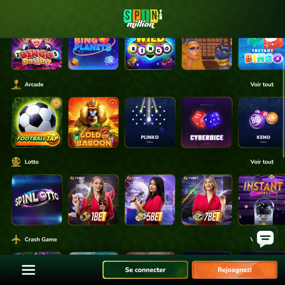The image size is (285, 285).
Task: Click the Spin Million logo
Action: tap(142, 19)
